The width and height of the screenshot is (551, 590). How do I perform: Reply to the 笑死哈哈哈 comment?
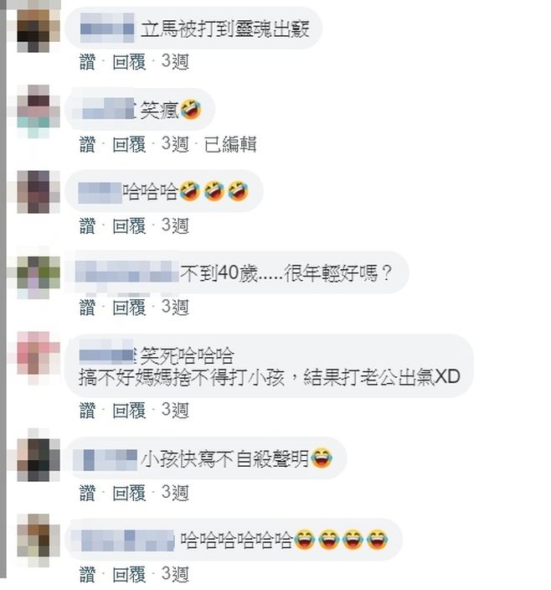coord(129,410)
